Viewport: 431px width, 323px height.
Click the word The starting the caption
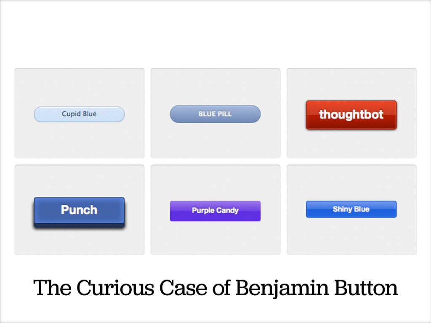click(52, 288)
